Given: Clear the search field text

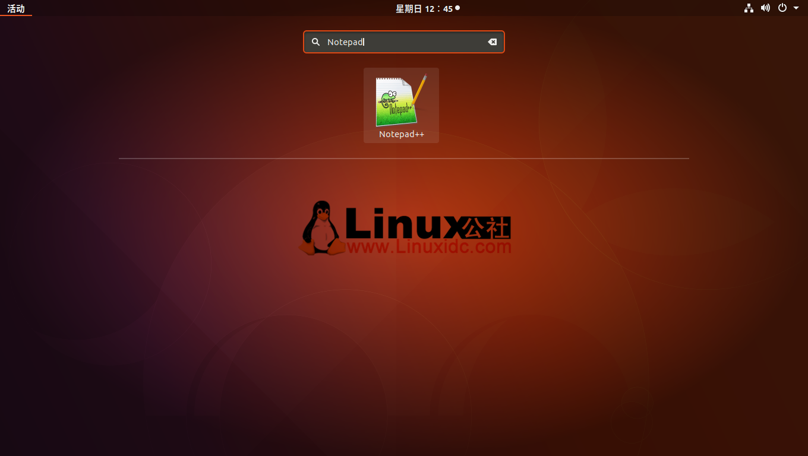Looking at the screenshot, I should [x=492, y=42].
